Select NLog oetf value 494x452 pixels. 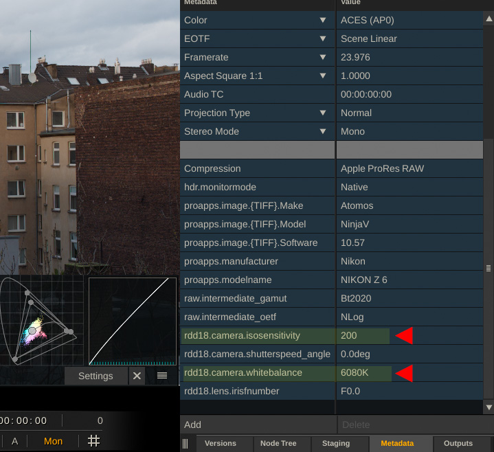409,317
